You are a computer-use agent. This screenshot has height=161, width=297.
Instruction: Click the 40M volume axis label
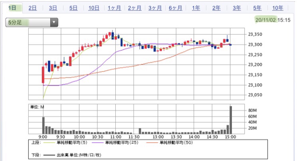point(252,122)
